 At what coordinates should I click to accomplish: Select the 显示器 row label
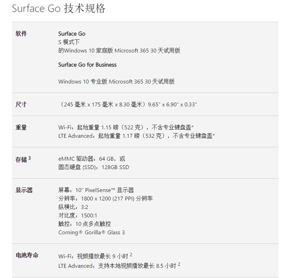click(x=24, y=190)
